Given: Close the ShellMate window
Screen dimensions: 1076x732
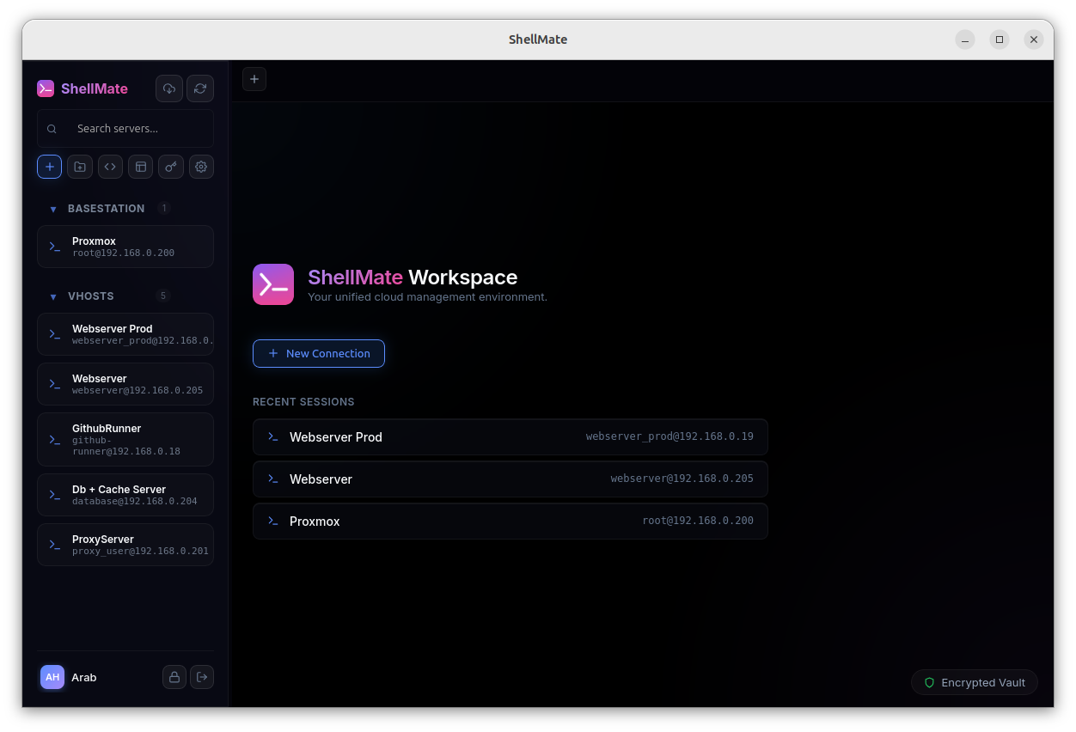Looking at the screenshot, I should (x=1034, y=40).
